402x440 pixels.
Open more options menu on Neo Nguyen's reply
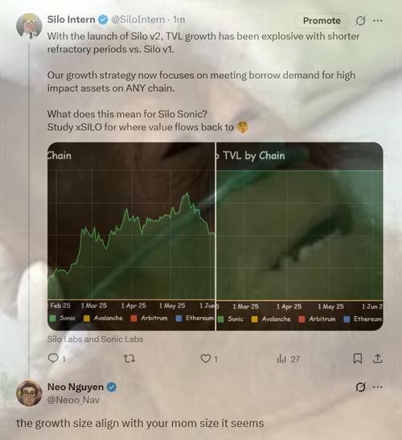click(x=378, y=387)
